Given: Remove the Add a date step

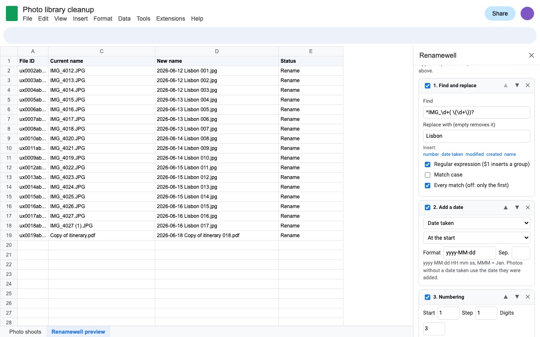Looking at the screenshot, I should click(x=528, y=207).
